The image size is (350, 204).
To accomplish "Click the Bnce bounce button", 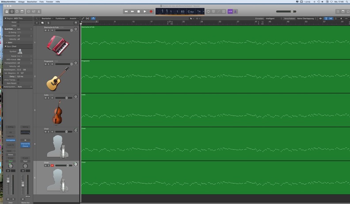I will click(x=28, y=196).
